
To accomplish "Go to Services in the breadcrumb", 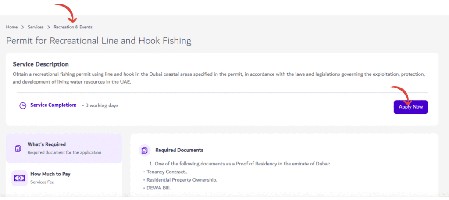I will click(36, 27).
